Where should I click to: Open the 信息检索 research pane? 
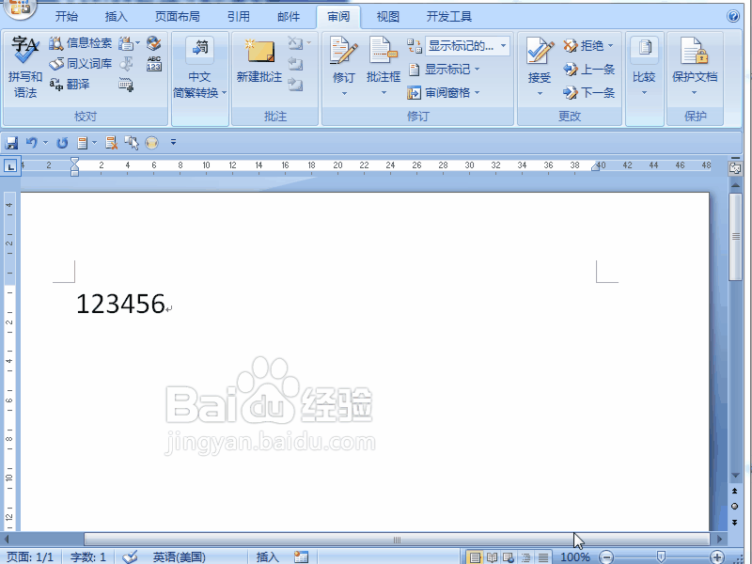[83, 41]
